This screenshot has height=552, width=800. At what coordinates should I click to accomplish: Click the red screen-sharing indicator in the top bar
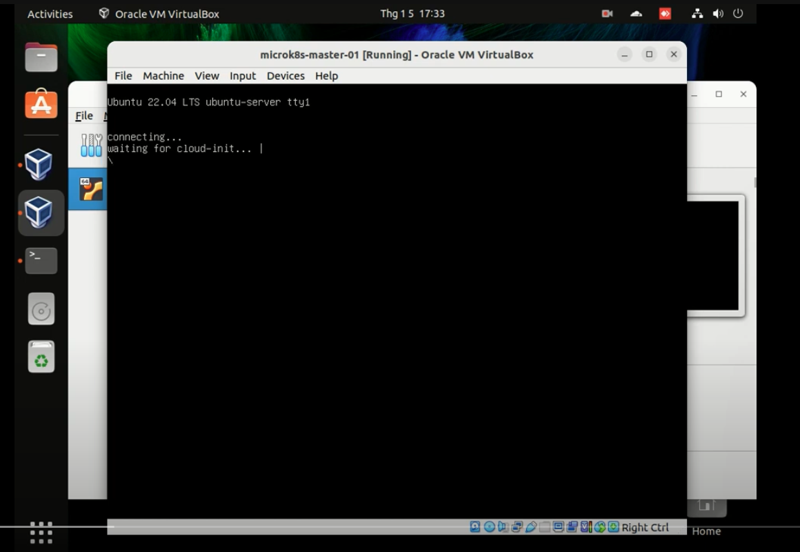click(664, 13)
